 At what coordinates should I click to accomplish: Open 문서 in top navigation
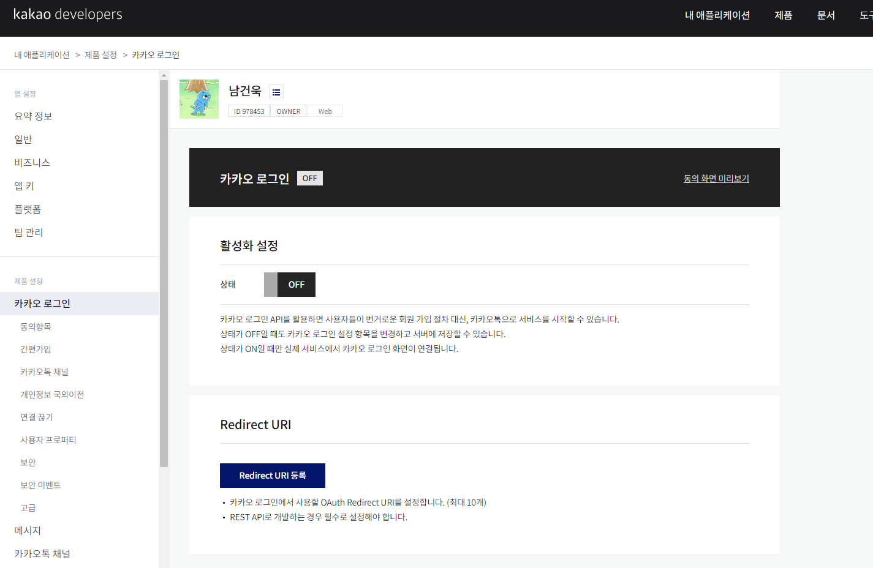point(826,15)
